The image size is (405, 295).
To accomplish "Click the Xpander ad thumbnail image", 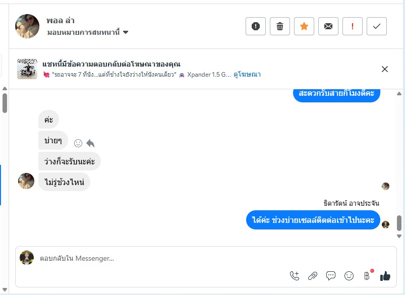I will coord(27,69).
